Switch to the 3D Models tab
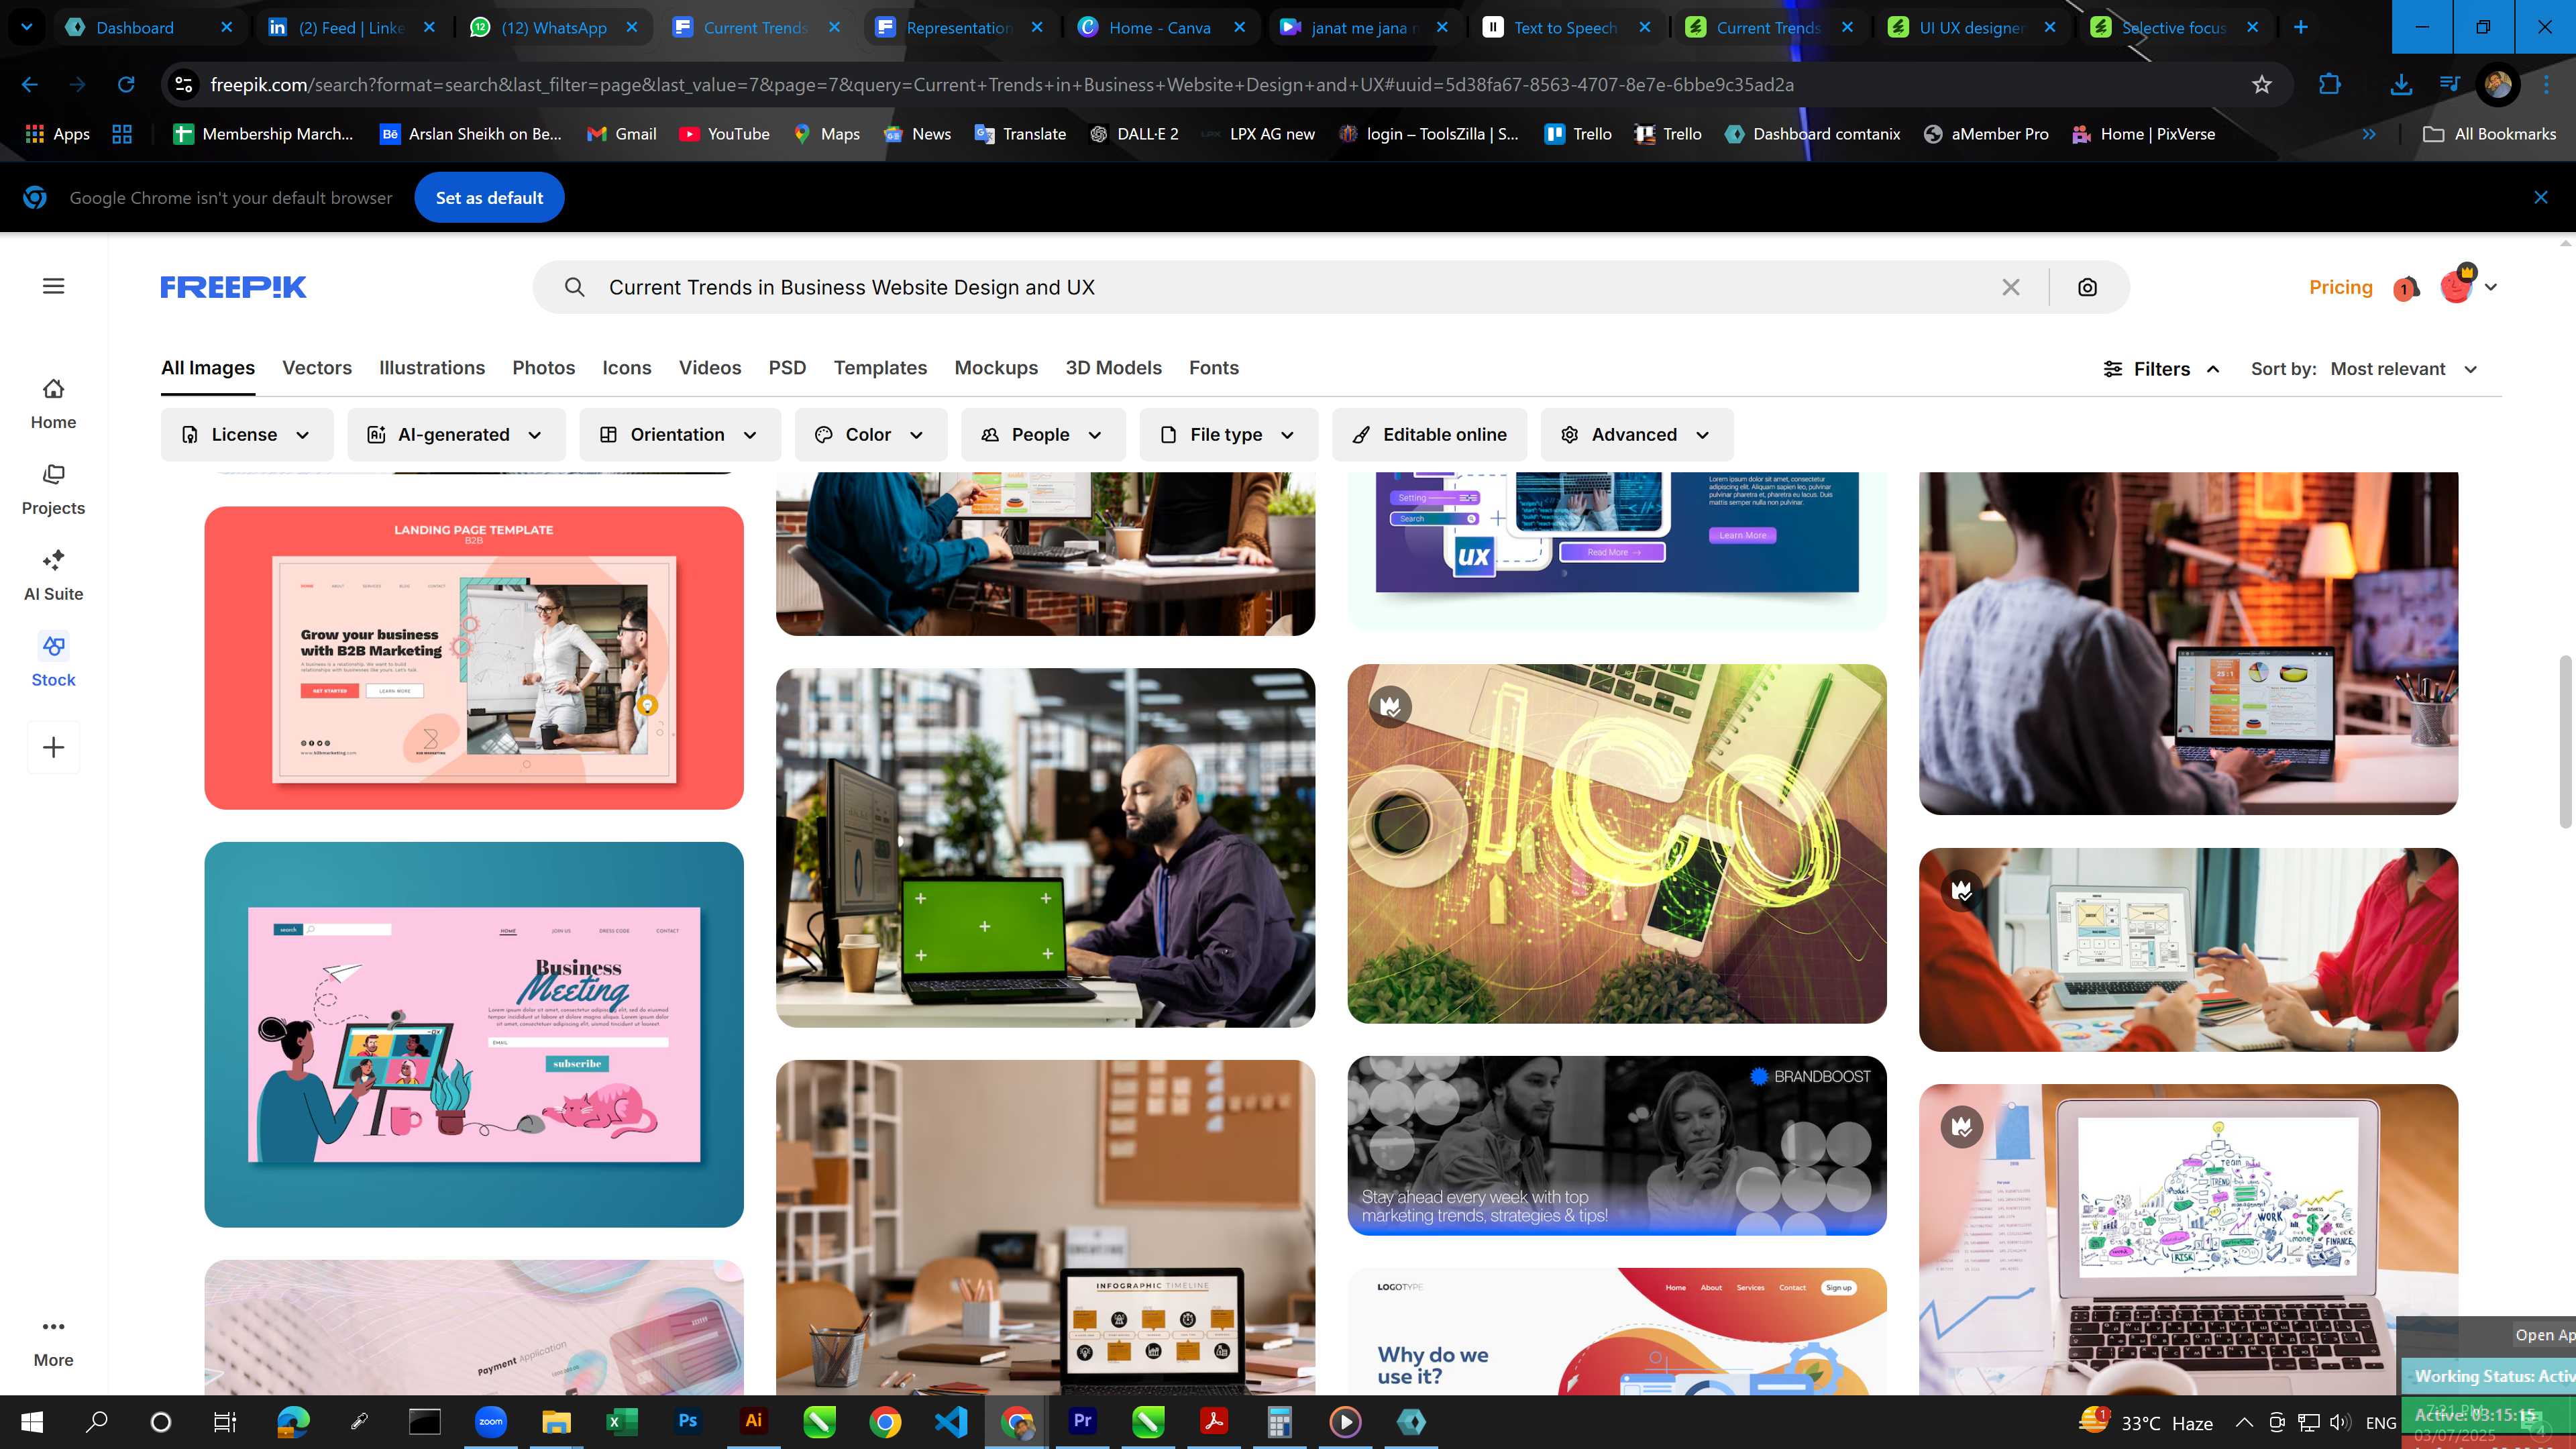 coord(1113,367)
